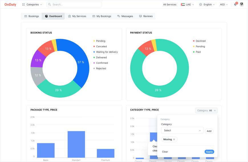Open notifications bell icon
248x162 pixels.
pyautogui.click(x=235, y=5)
